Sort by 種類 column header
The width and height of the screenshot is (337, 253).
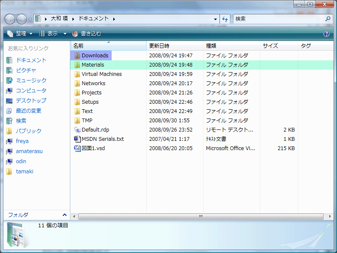click(x=211, y=46)
